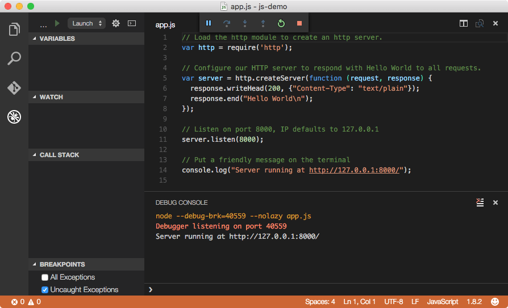Split the editor using the top-right icon
Viewport: 508px width, 308px height.
click(464, 24)
